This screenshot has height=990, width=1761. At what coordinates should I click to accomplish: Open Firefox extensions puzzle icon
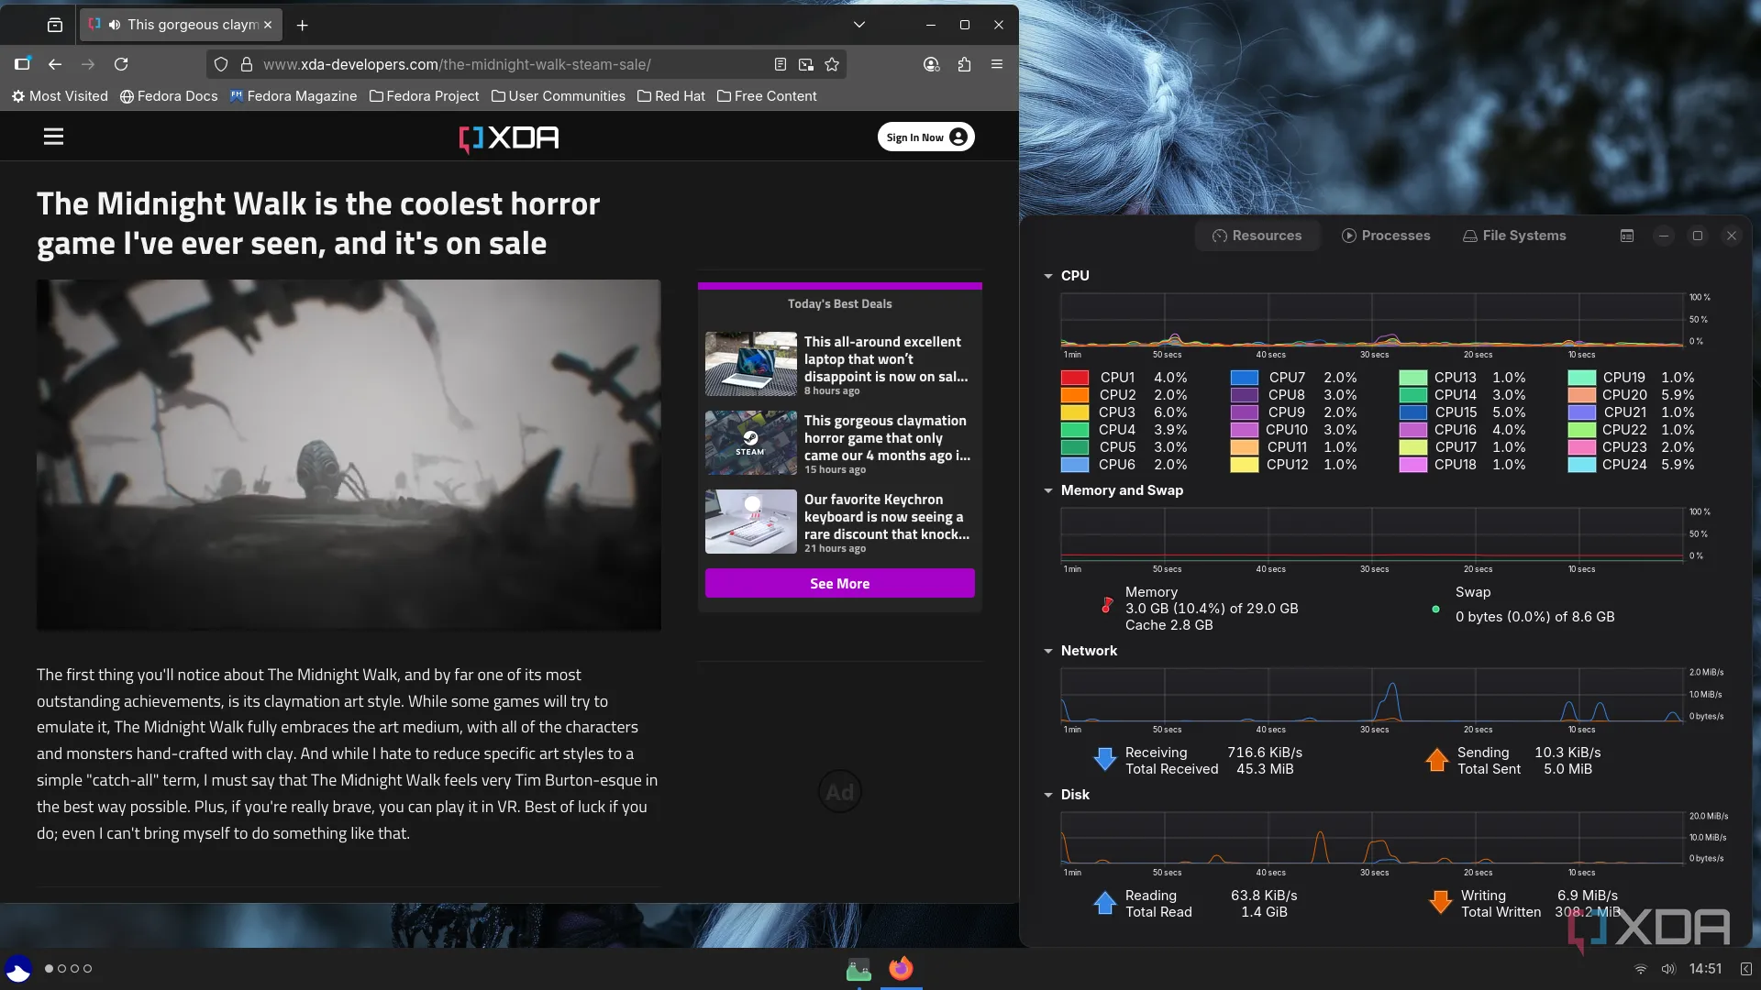[x=964, y=64]
